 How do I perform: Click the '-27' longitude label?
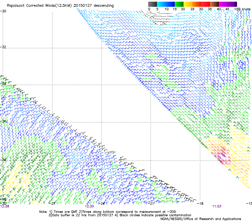(x=52, y=204)
